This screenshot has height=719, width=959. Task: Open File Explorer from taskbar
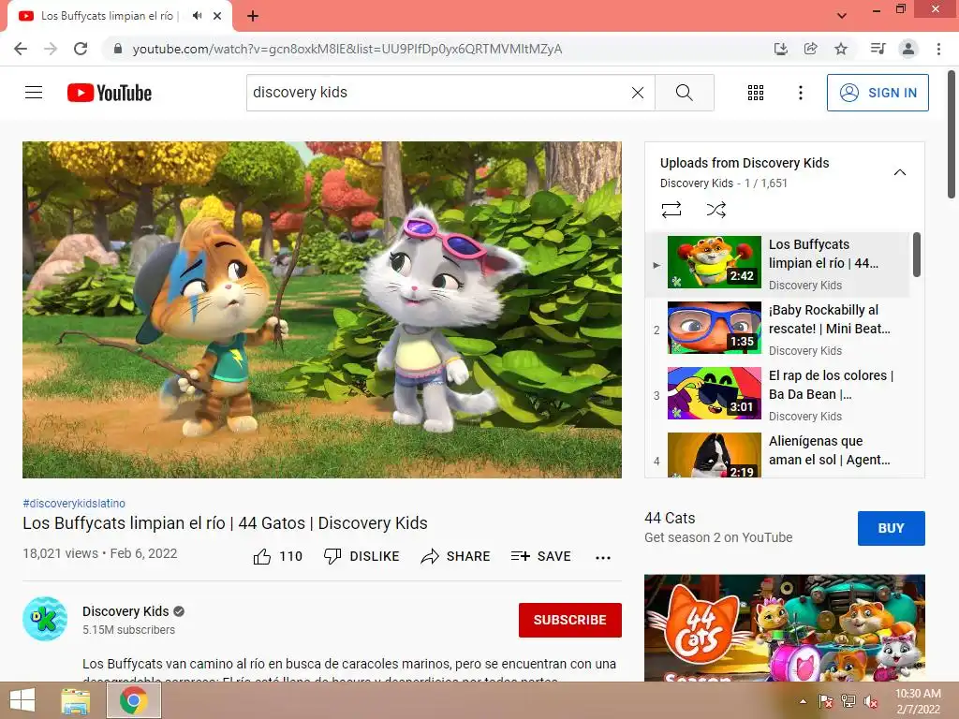[x=76, y=700]
